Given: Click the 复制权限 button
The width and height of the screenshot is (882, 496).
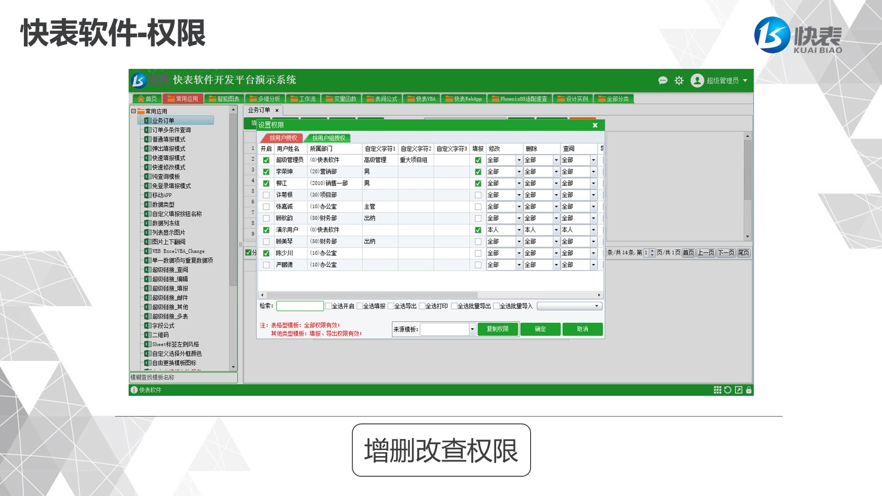Looking at the screenshot, I should 498,329.
